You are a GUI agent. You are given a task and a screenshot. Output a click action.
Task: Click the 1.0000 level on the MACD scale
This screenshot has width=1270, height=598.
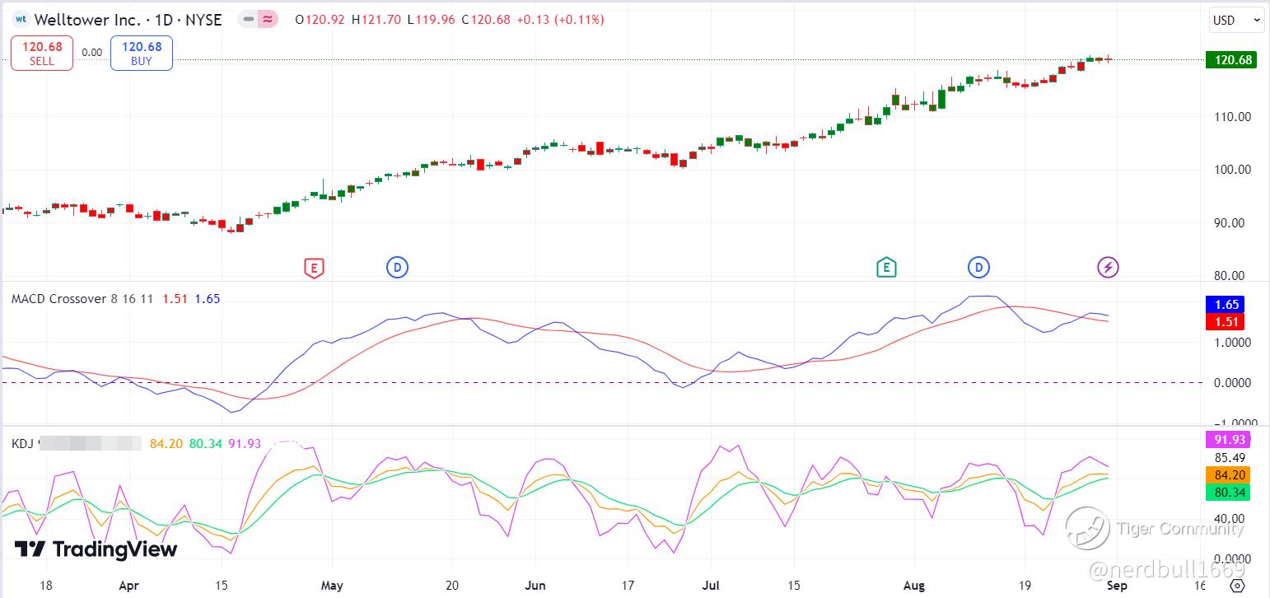(x=1231, y=343)
